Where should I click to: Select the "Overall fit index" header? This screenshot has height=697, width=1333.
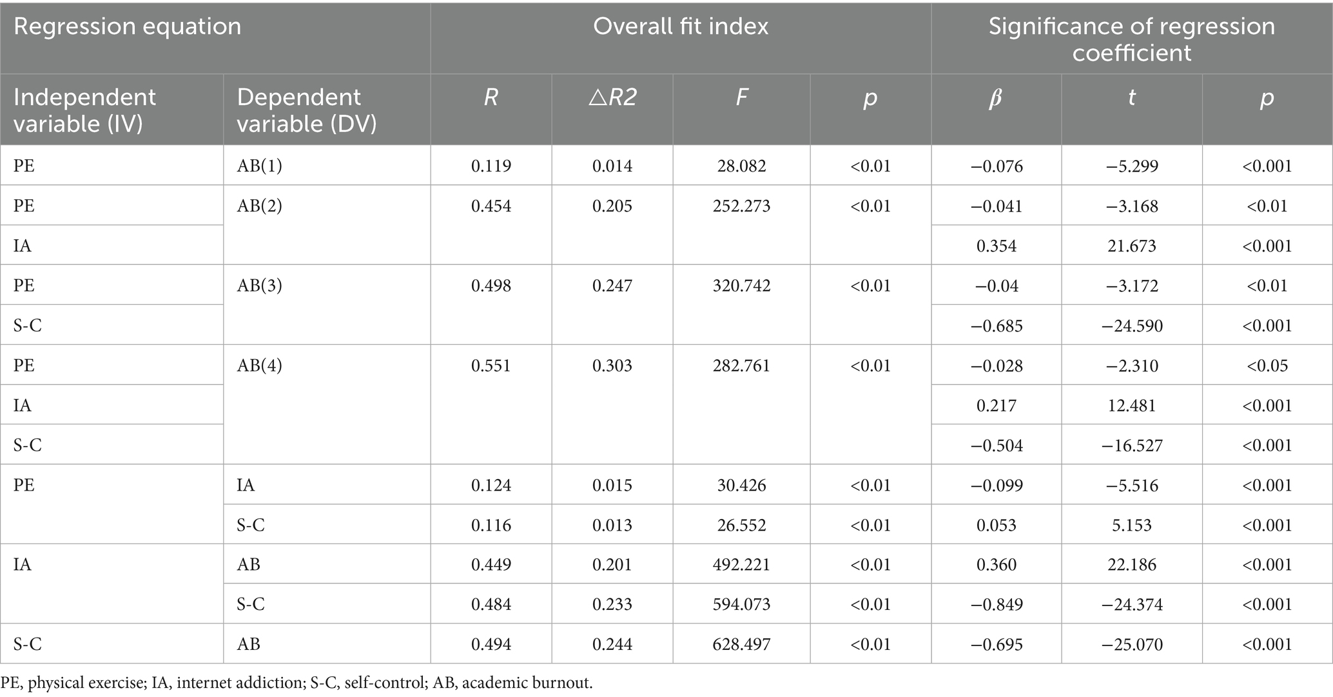(x=681, y=27)
